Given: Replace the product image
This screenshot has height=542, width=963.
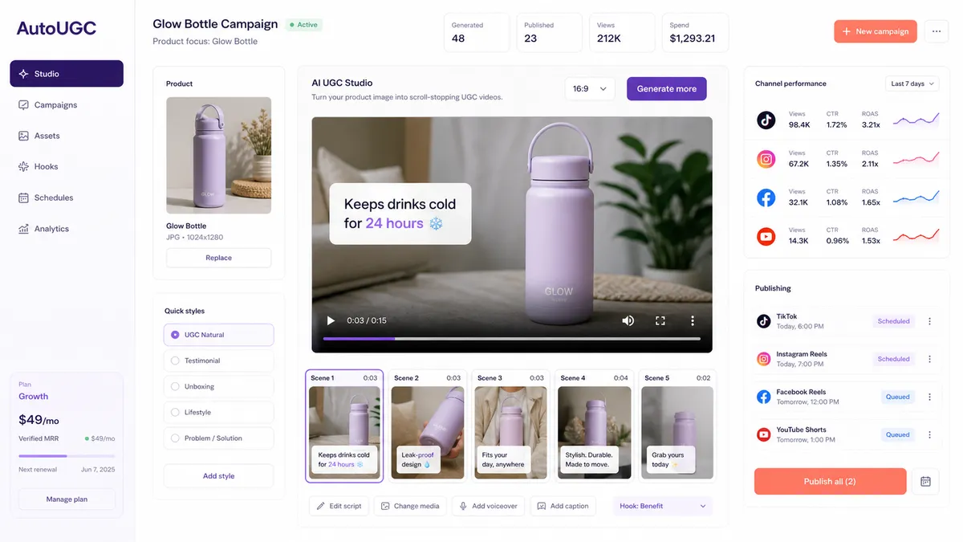Looking at the screenshot, I should tap(218, 258).
